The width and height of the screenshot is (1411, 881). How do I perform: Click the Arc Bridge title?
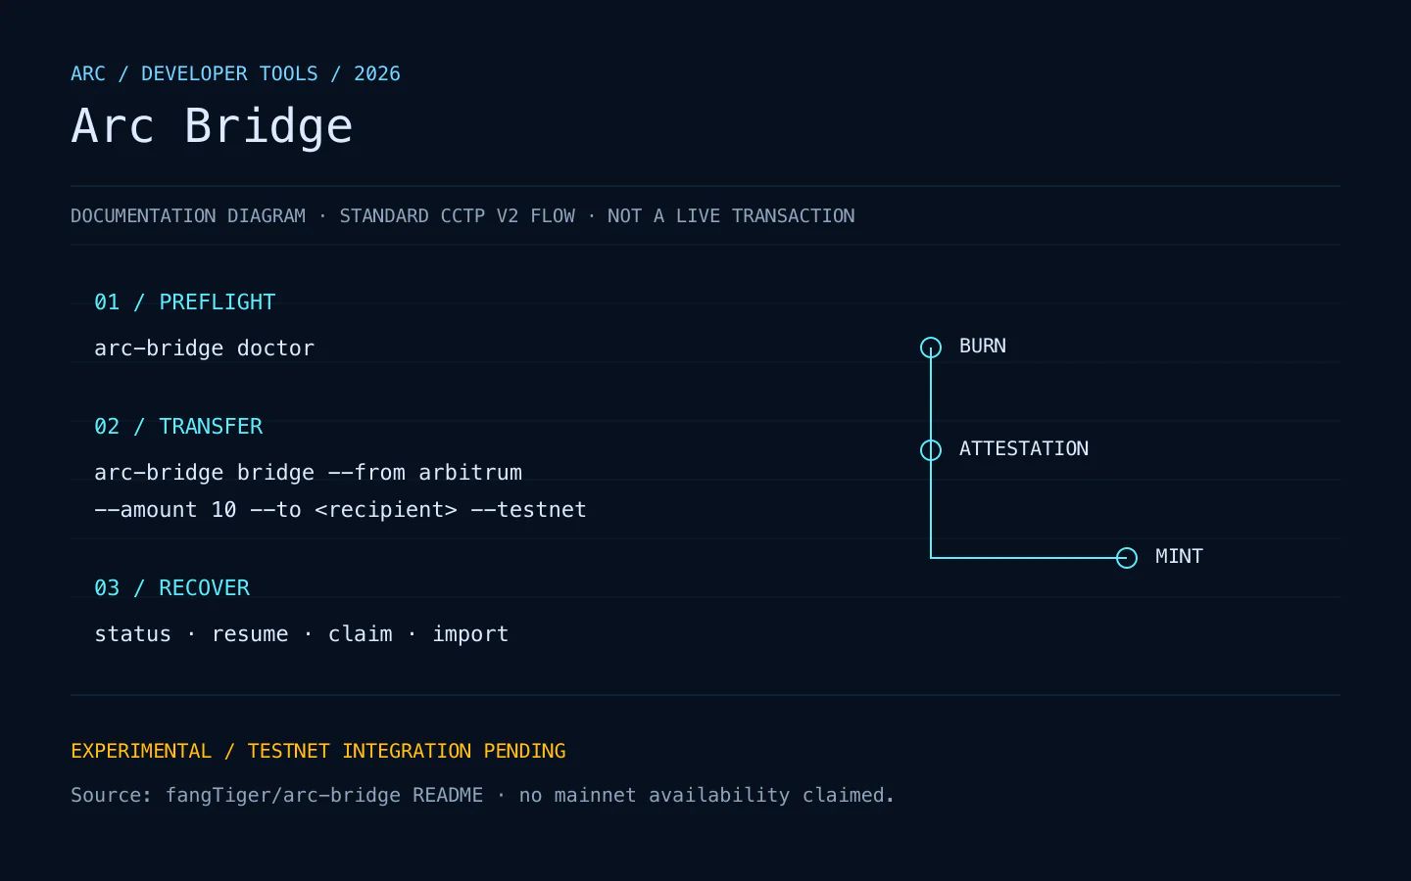[212, 126]
